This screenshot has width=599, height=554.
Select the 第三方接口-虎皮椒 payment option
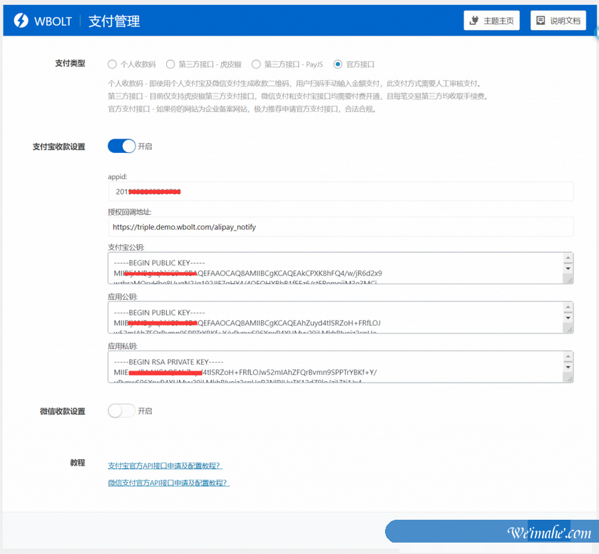click(170, 64)
